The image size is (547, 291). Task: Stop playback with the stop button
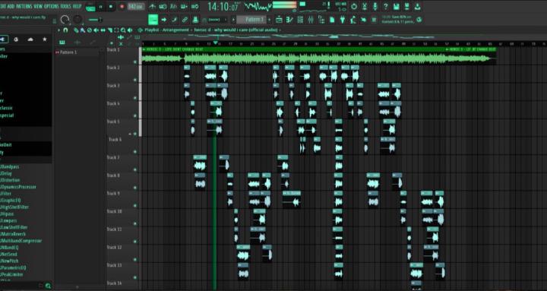(x=111, y=7)
